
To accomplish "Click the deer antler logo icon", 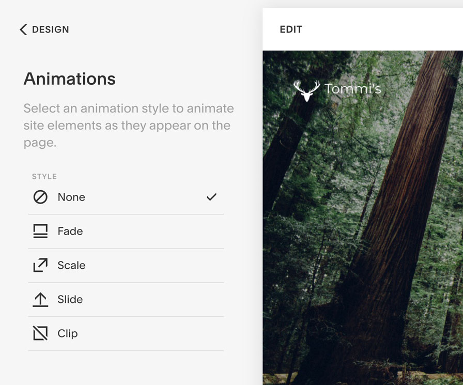I will [x=306, y=90].
